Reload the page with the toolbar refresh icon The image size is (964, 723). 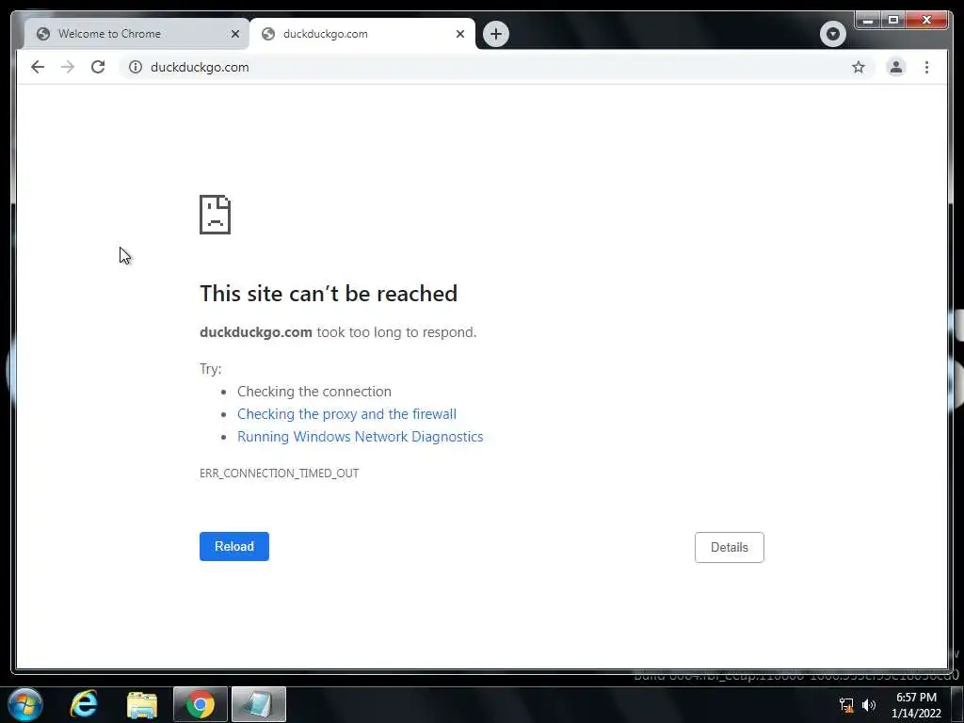tap(98, 67)
